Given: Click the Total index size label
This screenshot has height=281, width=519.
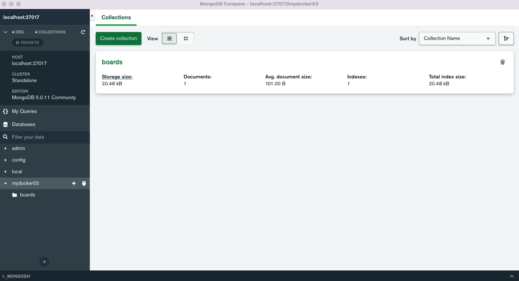Looking at the screenshot, I should (x=447, y=77).
